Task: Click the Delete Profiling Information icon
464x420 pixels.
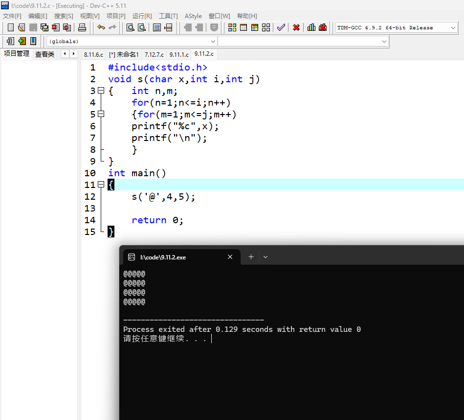Action: click(323, 27)
